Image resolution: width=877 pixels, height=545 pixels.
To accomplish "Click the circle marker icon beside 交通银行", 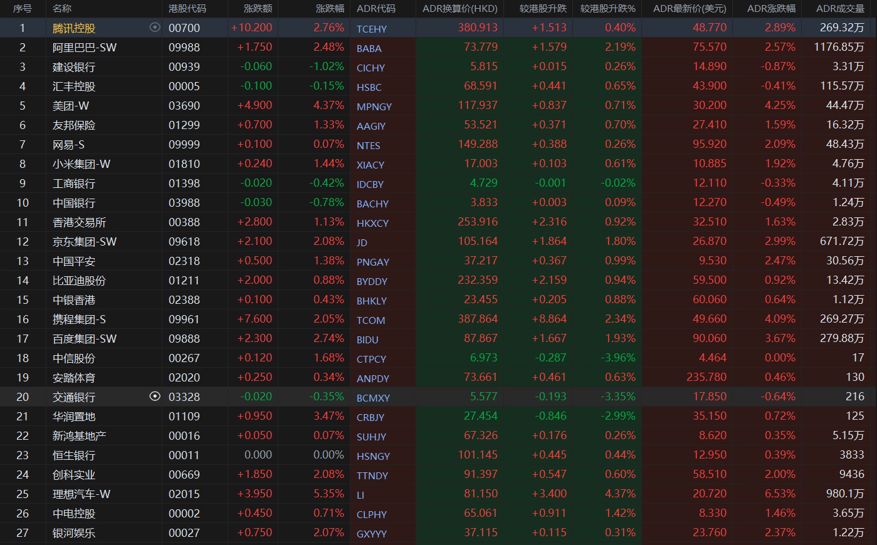I will [x=155, y=396].
